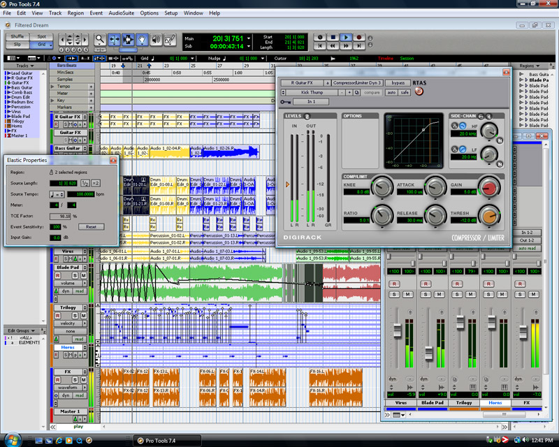Toggle bypass on the Compressor/Limiter plug-in
The height and width of the screenshot is (447, 559).
point(398,83)
